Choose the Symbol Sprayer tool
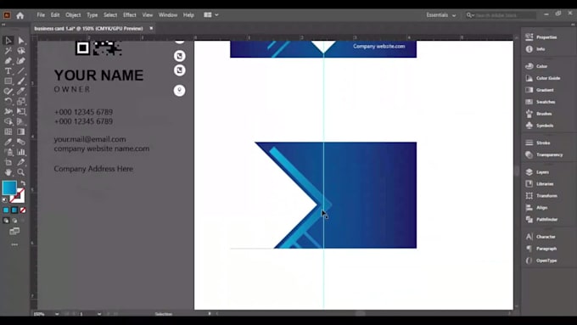Image resolution: width=577 pixels, height=325 pixels. click(8, 152)
